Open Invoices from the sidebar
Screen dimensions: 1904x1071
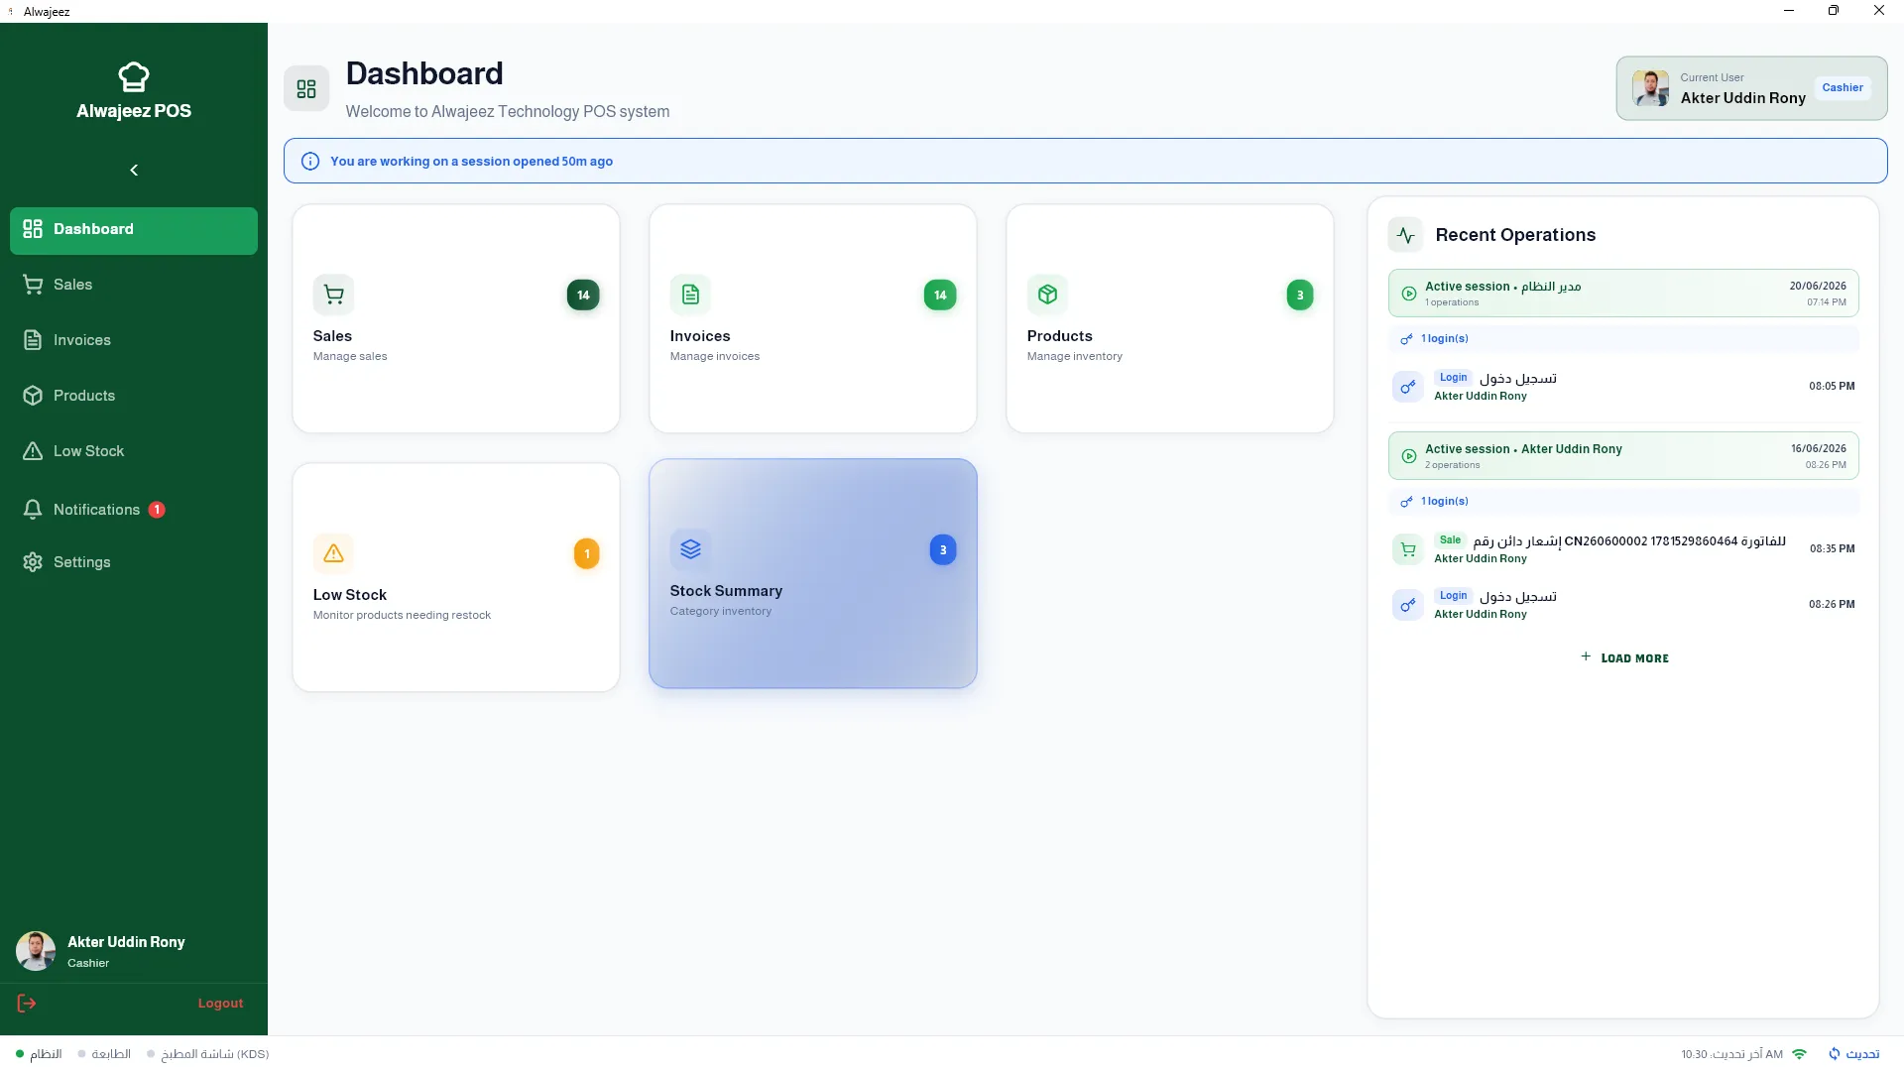pyautogui.click(x=134, y=341)
